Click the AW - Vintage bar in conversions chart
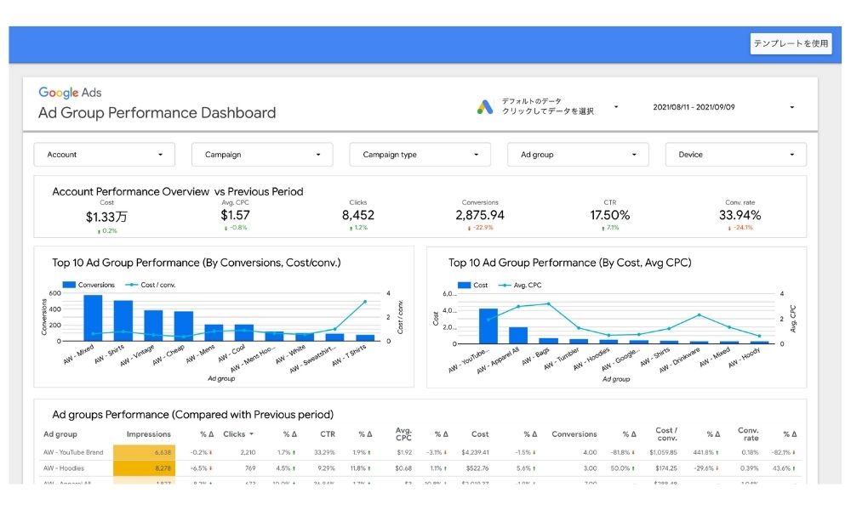This screenshot has width=851, height=510. (153, 326)
